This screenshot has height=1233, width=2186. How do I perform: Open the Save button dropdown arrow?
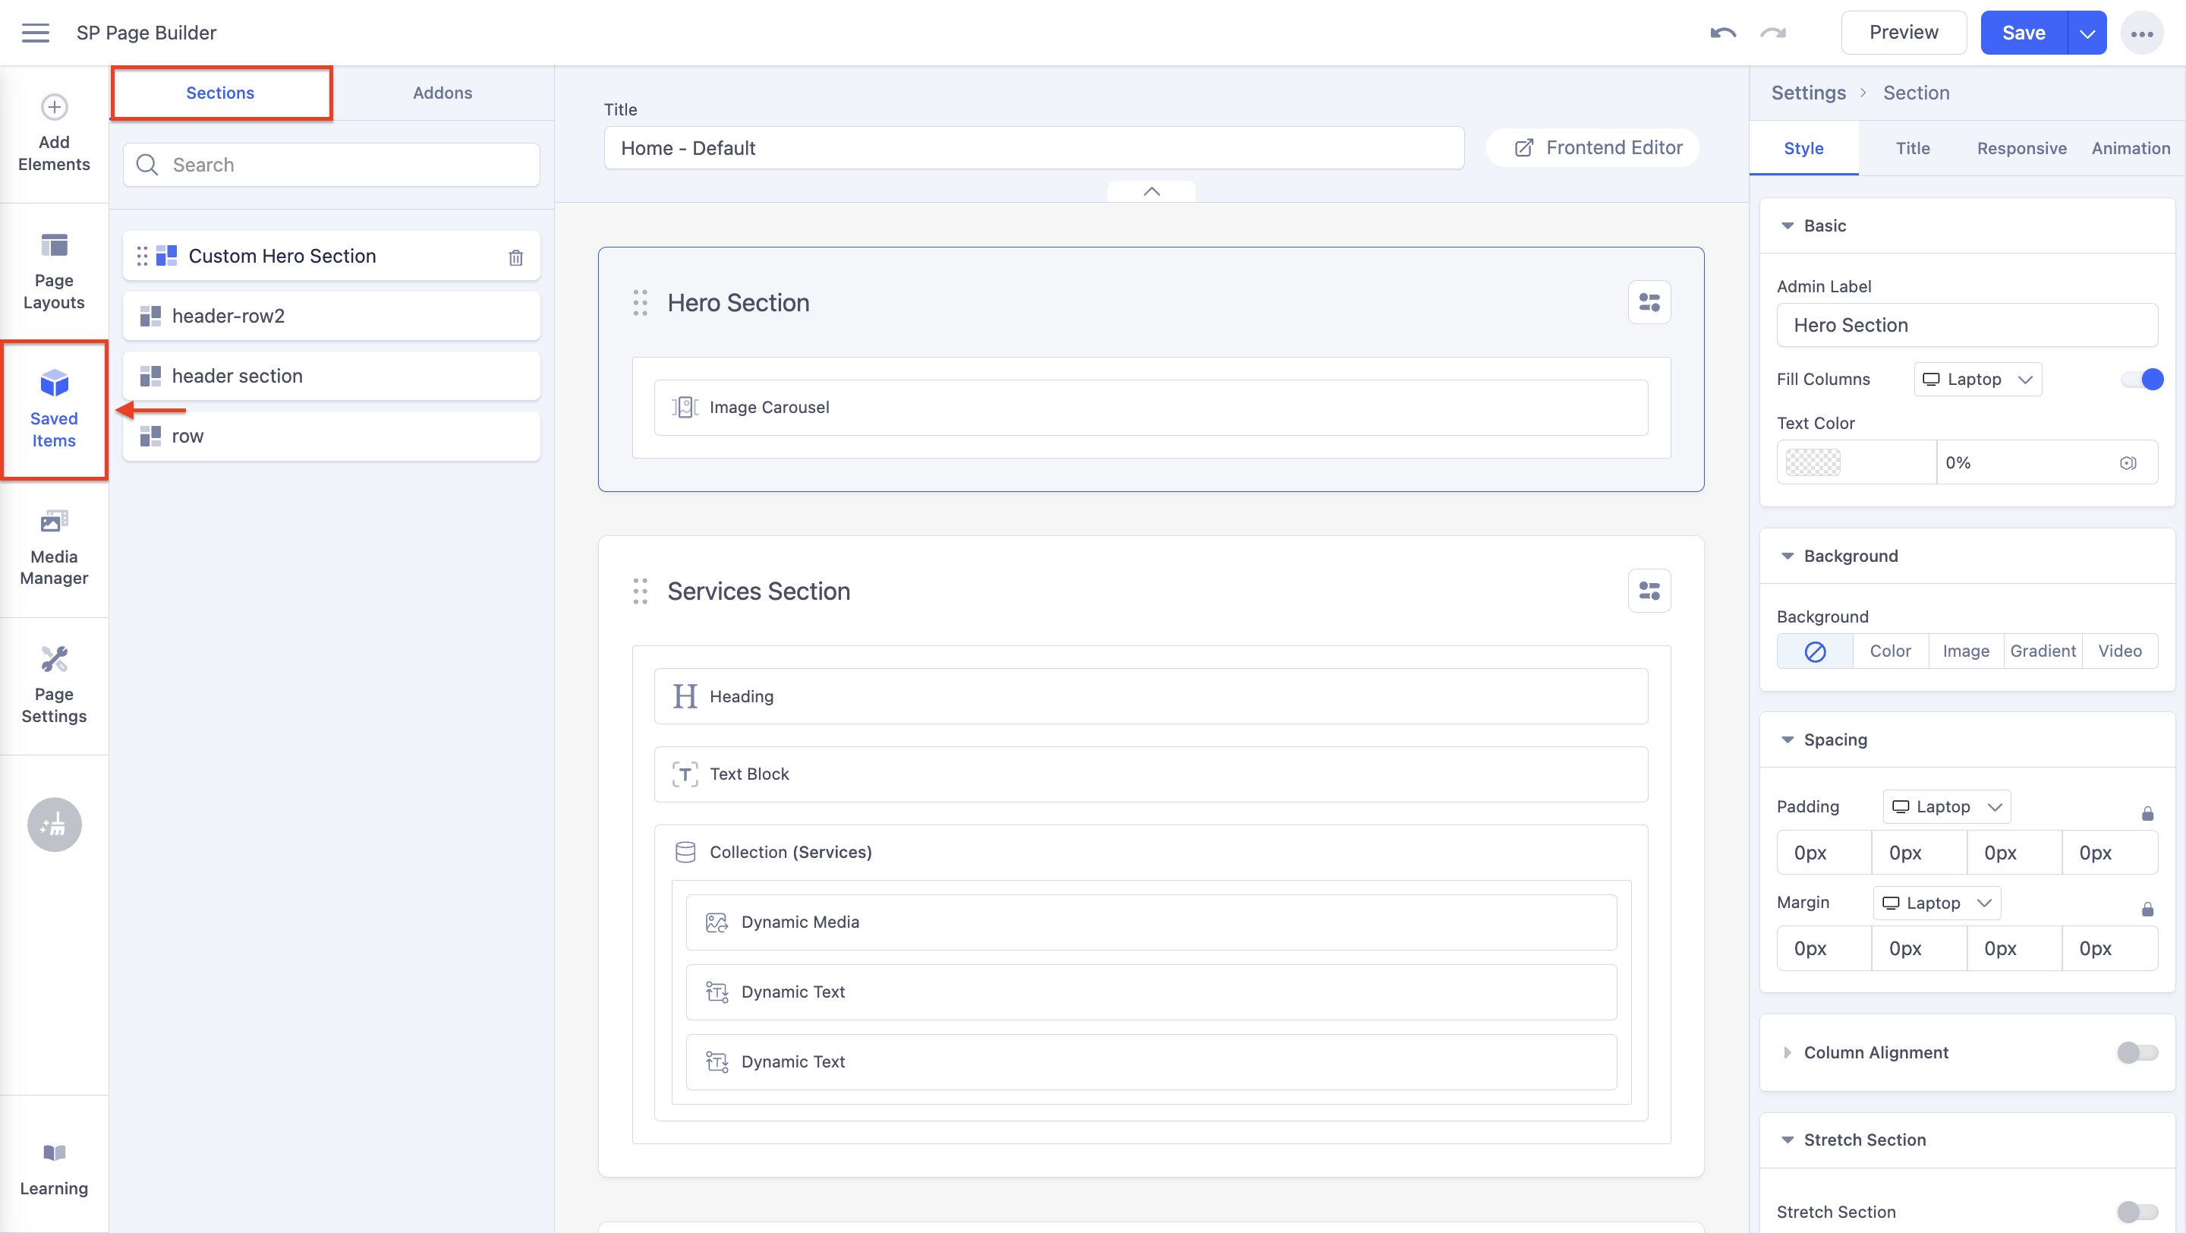click(x=2087, y=34)
